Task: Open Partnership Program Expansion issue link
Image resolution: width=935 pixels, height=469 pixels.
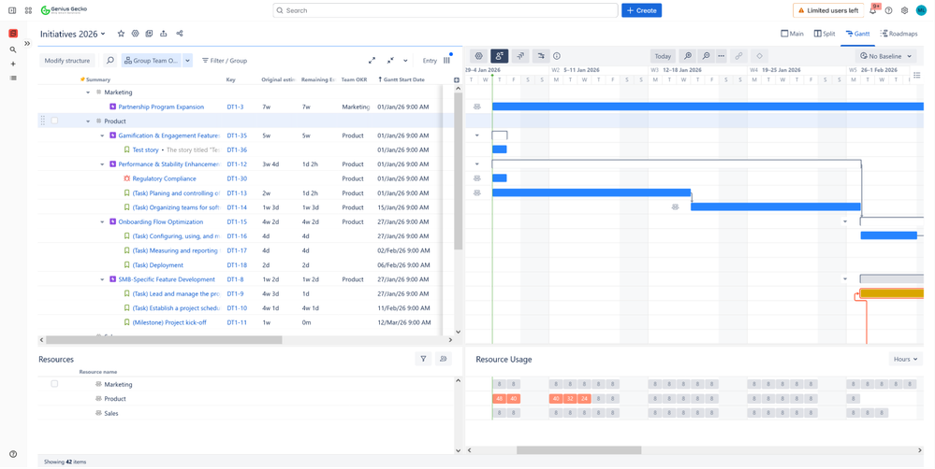Action: [161, 107]
